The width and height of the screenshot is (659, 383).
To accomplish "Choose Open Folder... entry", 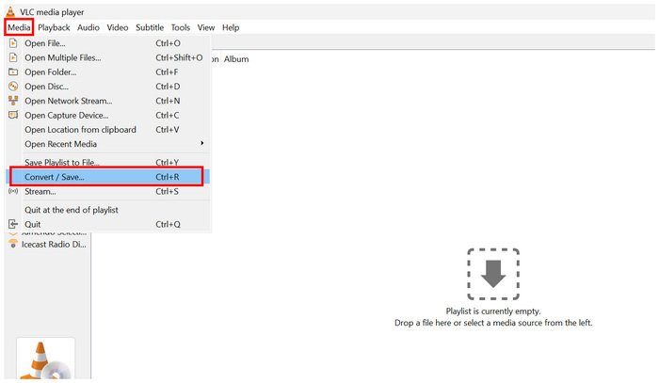I will point(107,72).
